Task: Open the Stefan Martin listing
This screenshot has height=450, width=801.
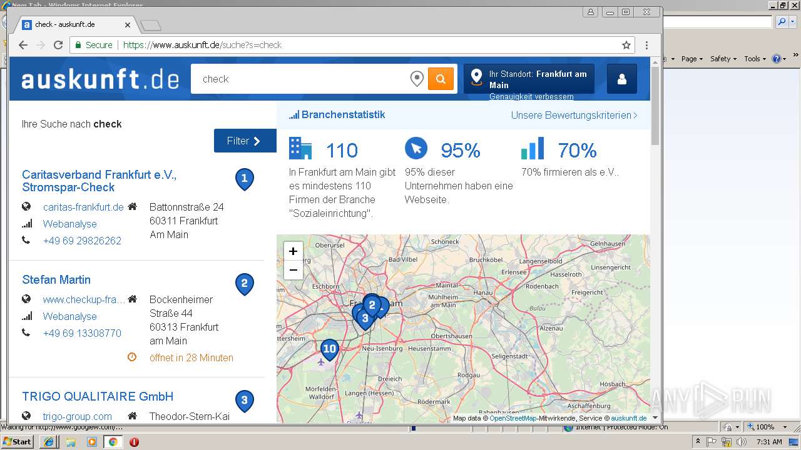Action: [x=56, y=279]
